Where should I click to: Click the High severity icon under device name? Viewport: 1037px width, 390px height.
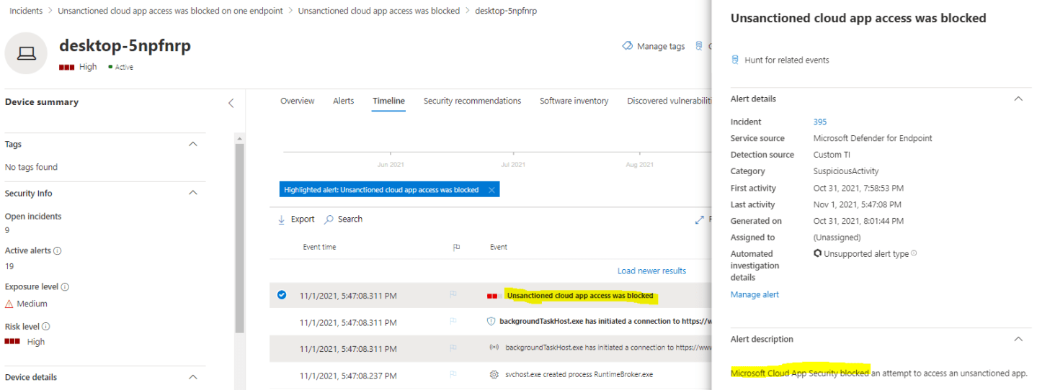tap(67, 67)
